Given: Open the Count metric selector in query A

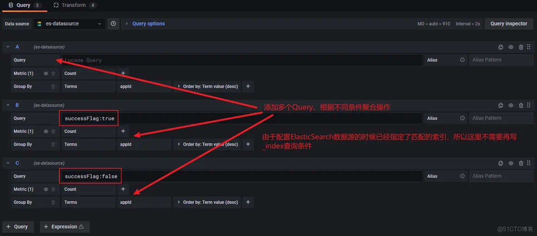Looking at the screenshot, I should (x=89, y=73).
